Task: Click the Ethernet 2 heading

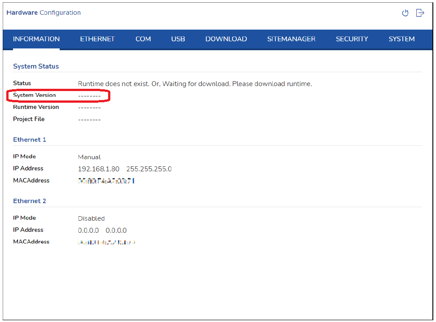Action: point(30,201)
